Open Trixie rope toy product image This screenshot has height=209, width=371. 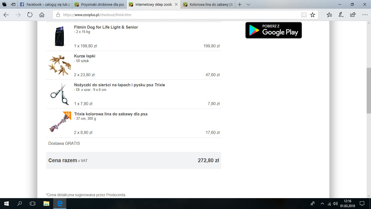coord(59,122)
